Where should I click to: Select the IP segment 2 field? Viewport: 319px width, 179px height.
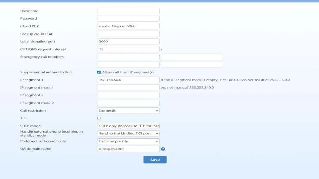pyautogui.click(x=128, y=95)
